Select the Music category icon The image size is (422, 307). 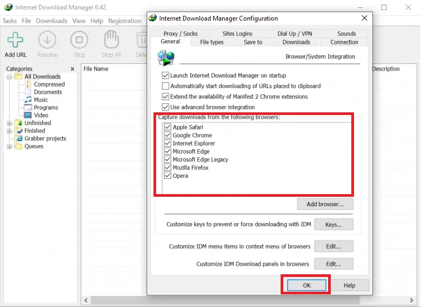click(x=28, y=100)
